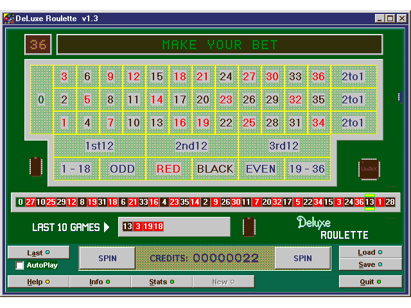Viewport: 411px width, 308px height.
Task: Repeat the Last bet
Action: point(38,253)
